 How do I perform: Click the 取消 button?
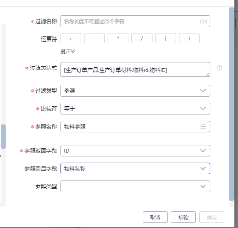[x=155, y=217]
